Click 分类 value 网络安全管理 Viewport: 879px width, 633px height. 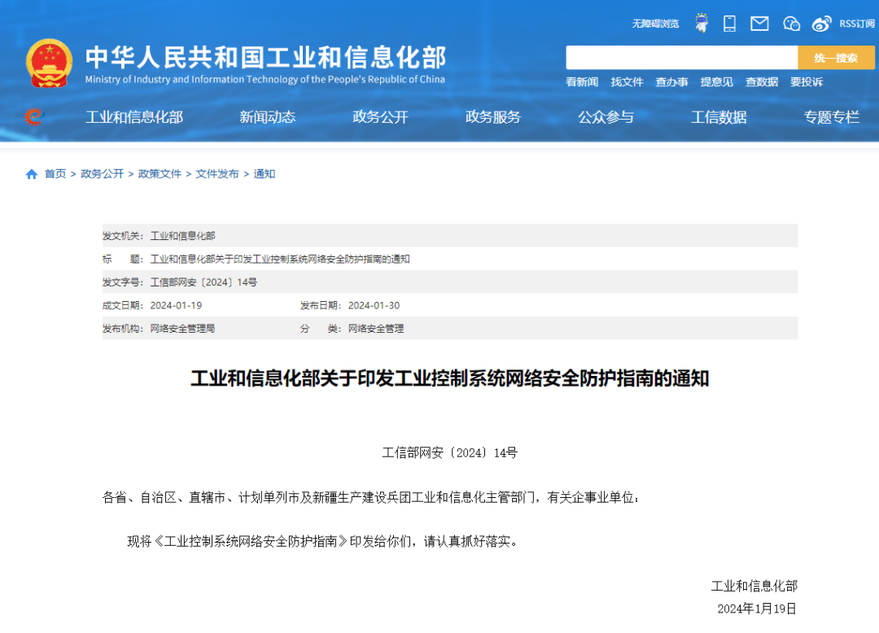click(x=376, y=328)
